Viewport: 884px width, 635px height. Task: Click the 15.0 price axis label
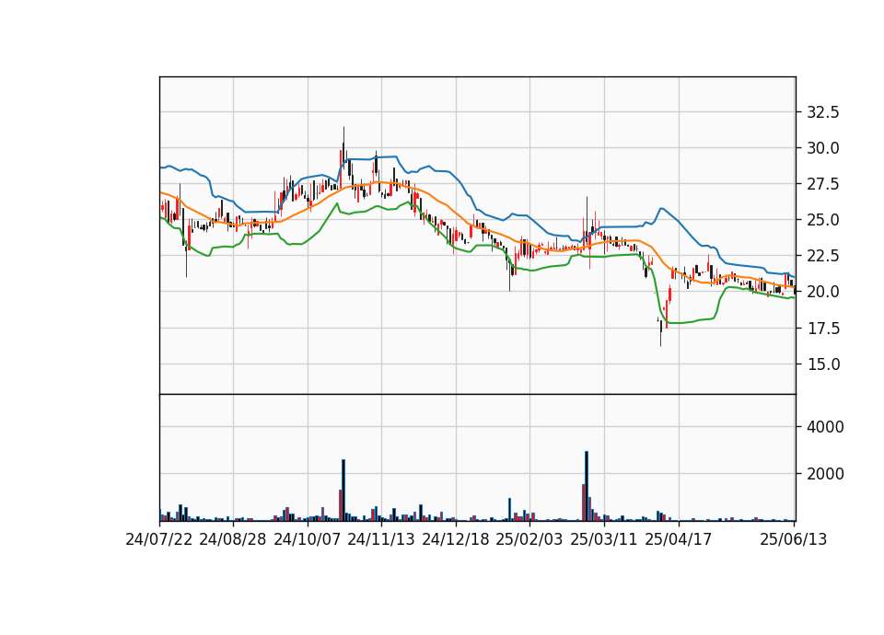823,364
